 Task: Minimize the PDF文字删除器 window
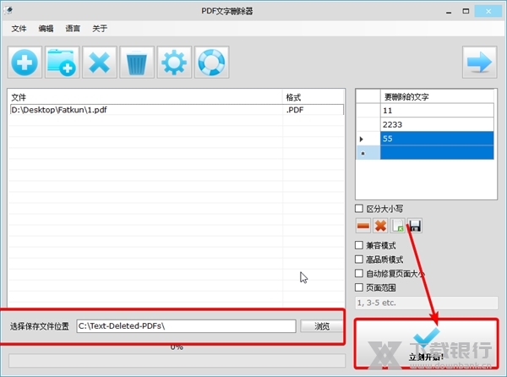[449, 11]
